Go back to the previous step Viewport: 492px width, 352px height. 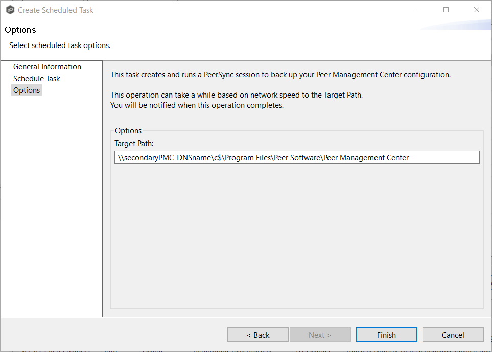(x=258, y=335)
